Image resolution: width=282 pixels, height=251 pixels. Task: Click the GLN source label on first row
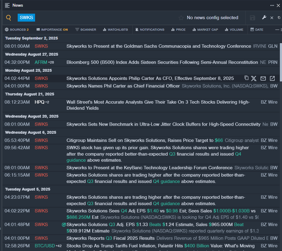273,46
